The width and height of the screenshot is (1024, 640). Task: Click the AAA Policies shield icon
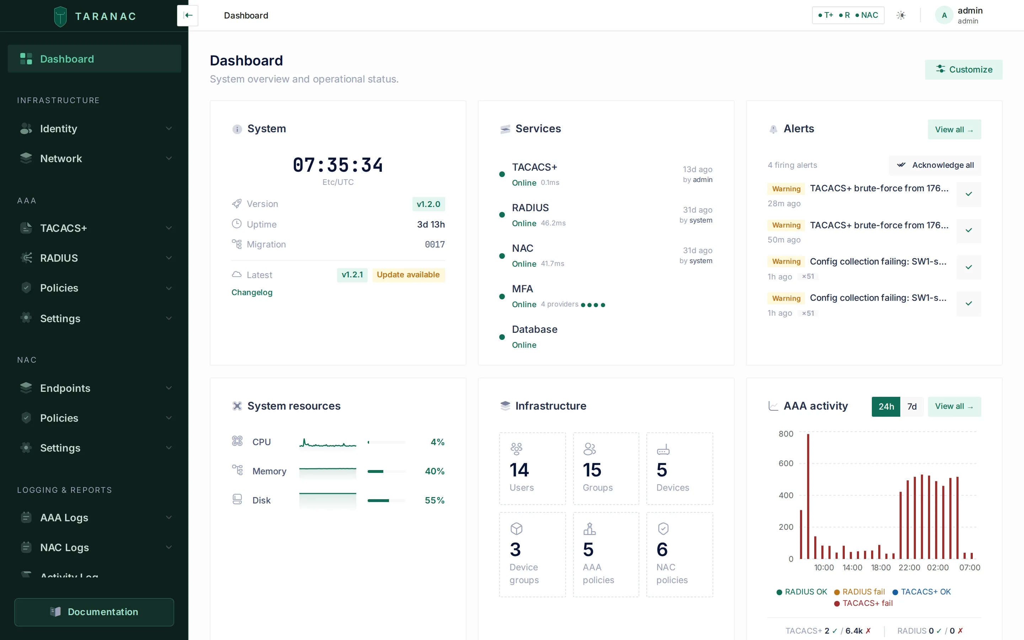pos(26,288)
